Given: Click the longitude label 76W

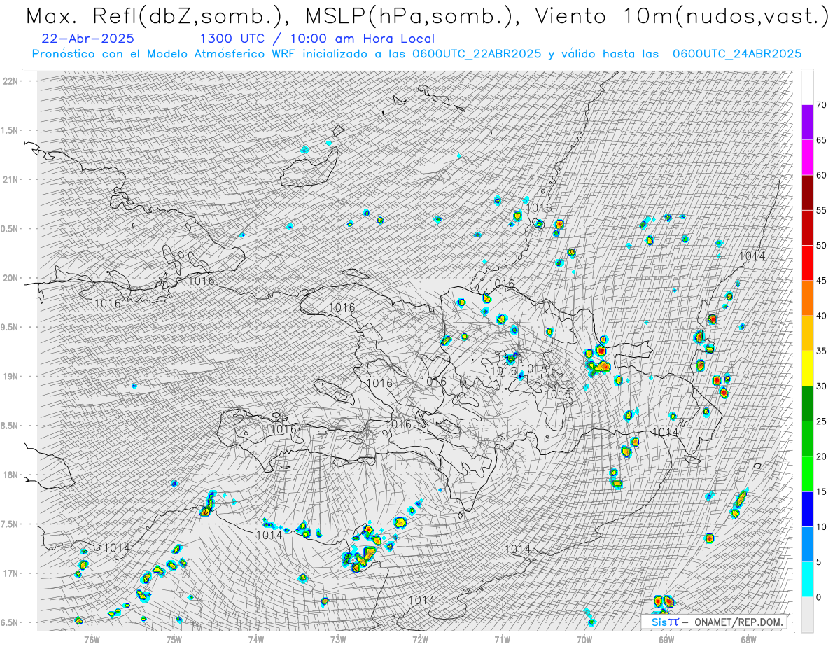Looking at the screenshot, I should coord(92,639).
